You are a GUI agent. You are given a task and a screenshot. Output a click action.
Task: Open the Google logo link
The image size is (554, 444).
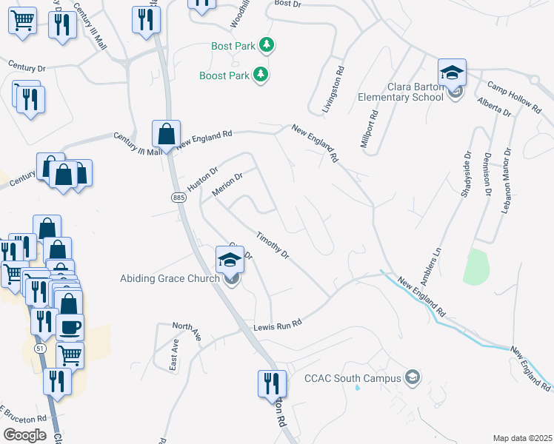tap(24, 435)
